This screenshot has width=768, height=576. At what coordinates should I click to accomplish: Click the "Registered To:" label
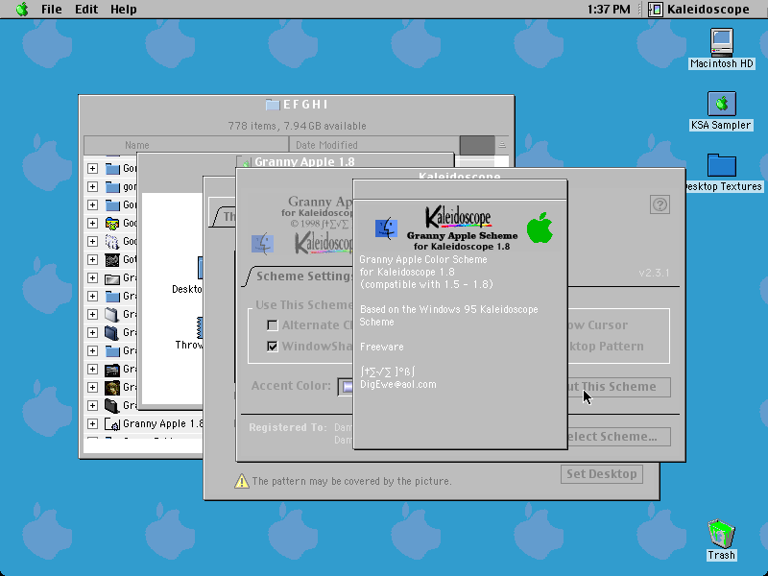287,427
